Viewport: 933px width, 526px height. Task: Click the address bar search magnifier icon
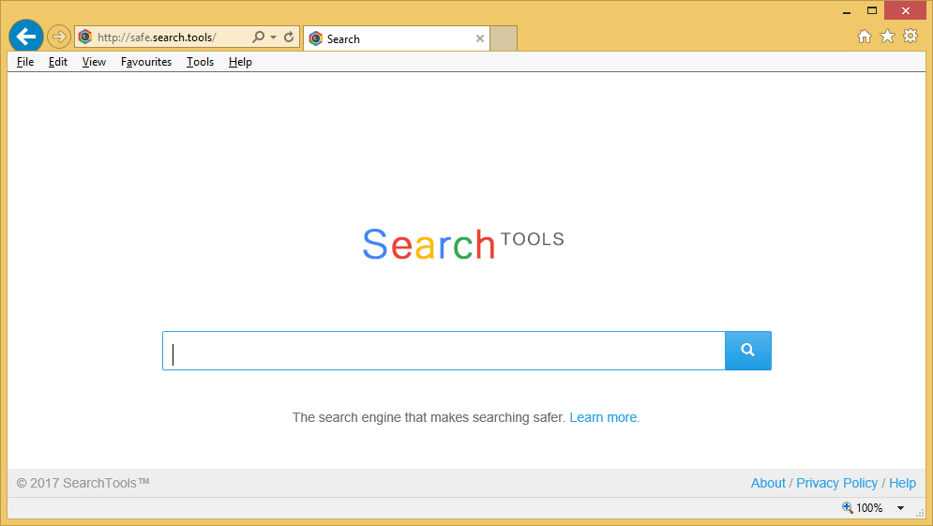(x=258, y=38)
